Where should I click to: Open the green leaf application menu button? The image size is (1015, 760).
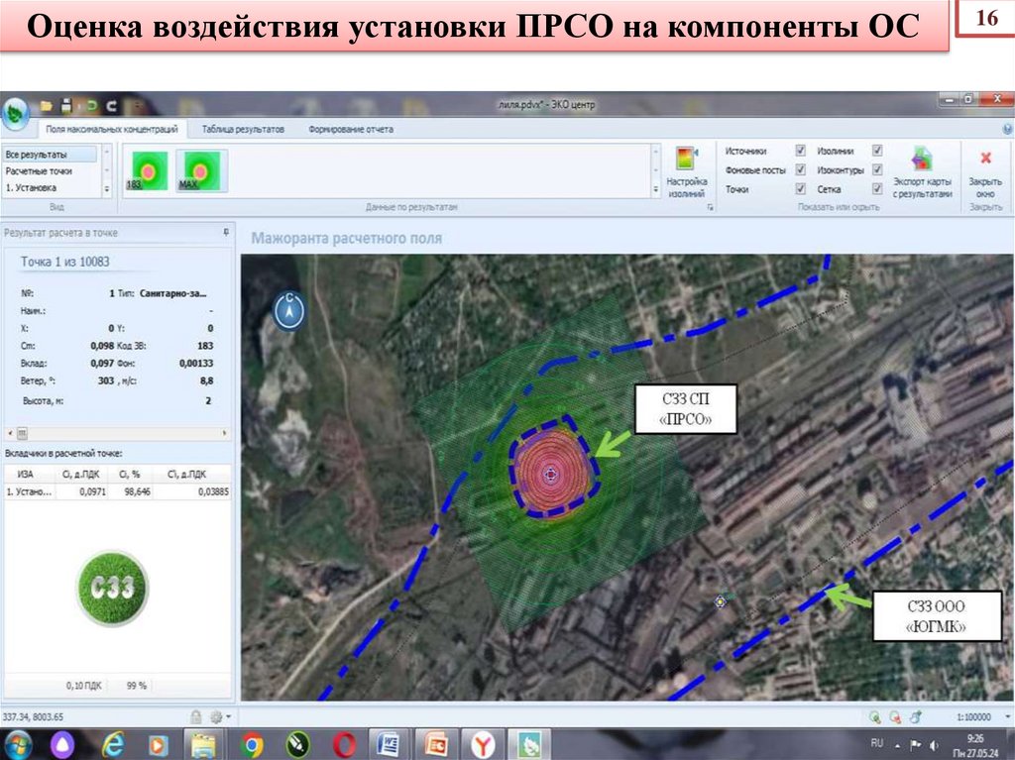tap(15, 114)
